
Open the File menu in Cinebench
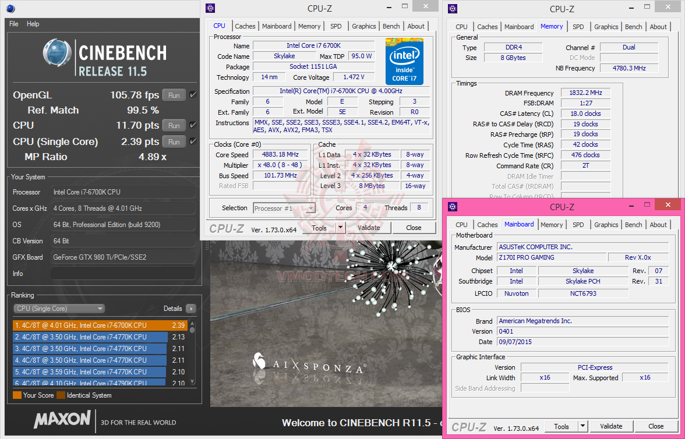pyautogui.click(x=13, y=24)
